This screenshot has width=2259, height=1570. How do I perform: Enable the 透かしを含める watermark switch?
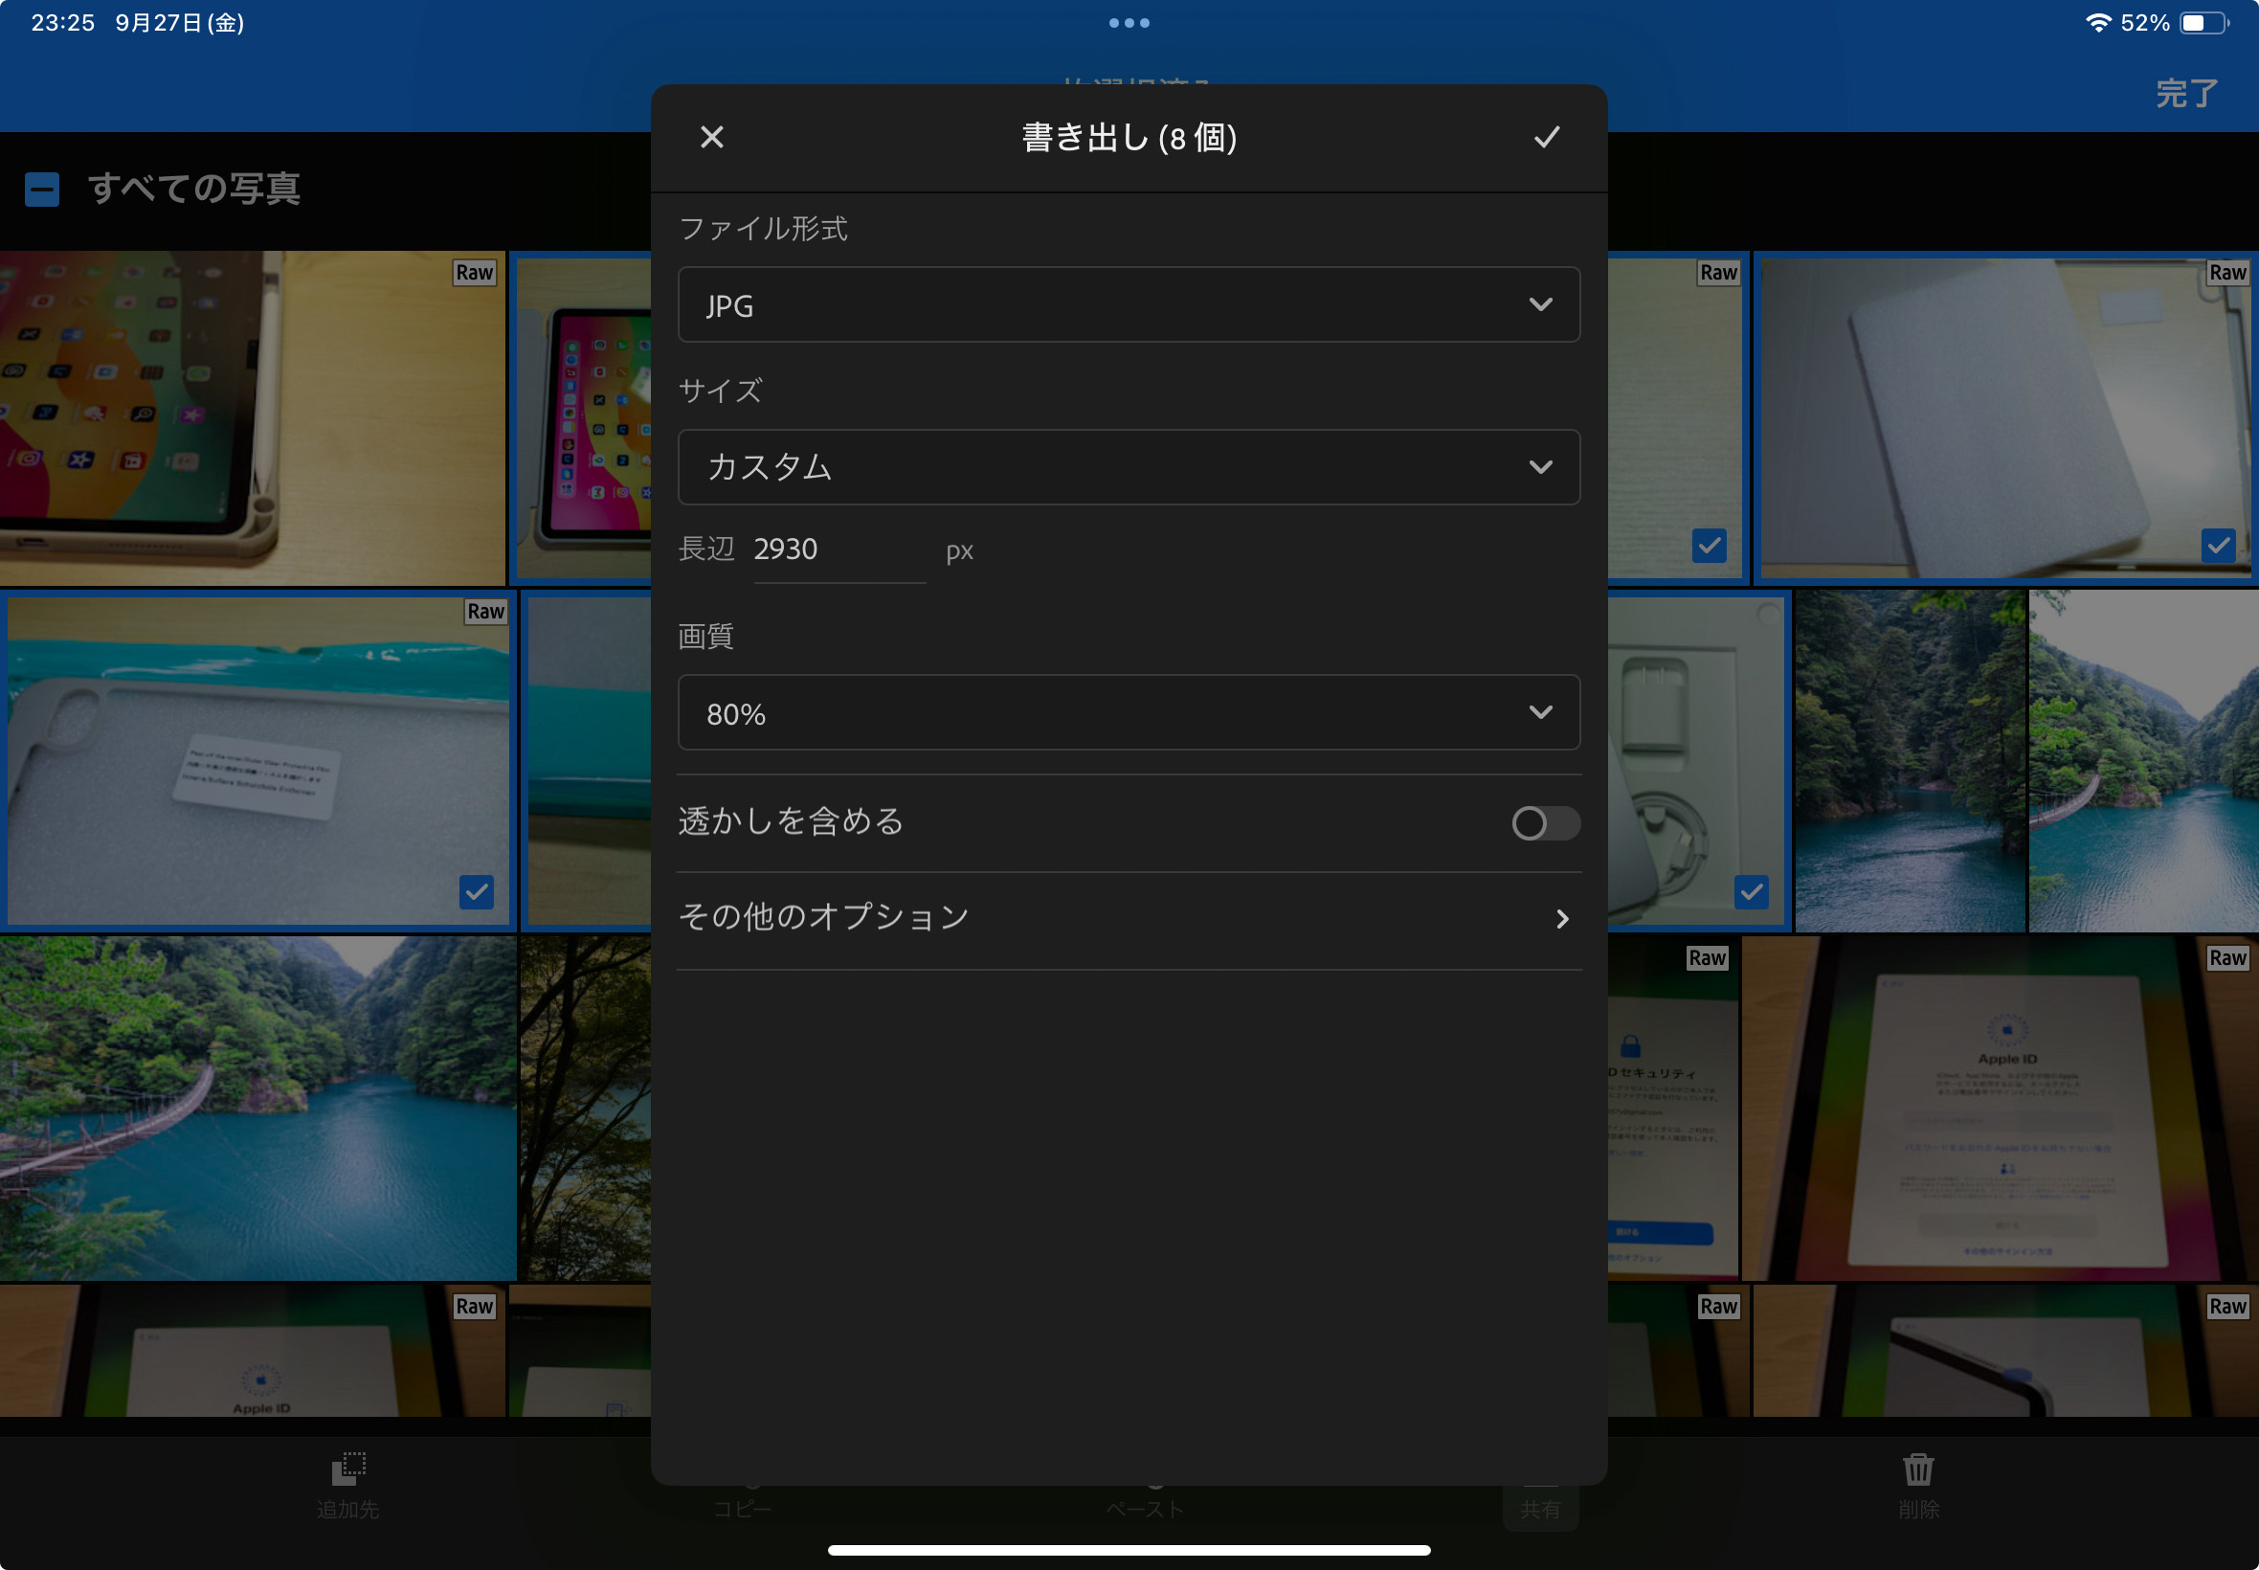[1545, 822]
